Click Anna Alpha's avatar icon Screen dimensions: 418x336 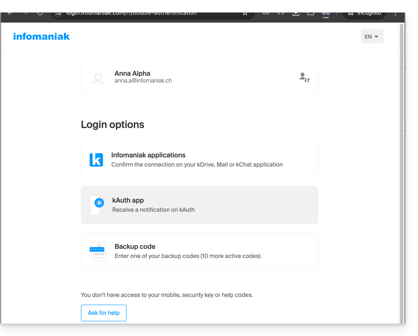98,78
